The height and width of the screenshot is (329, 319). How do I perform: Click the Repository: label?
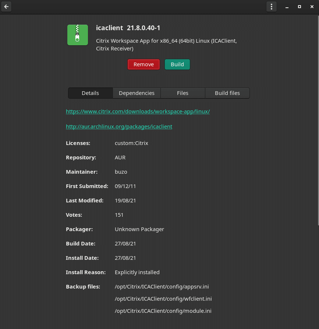81,158
